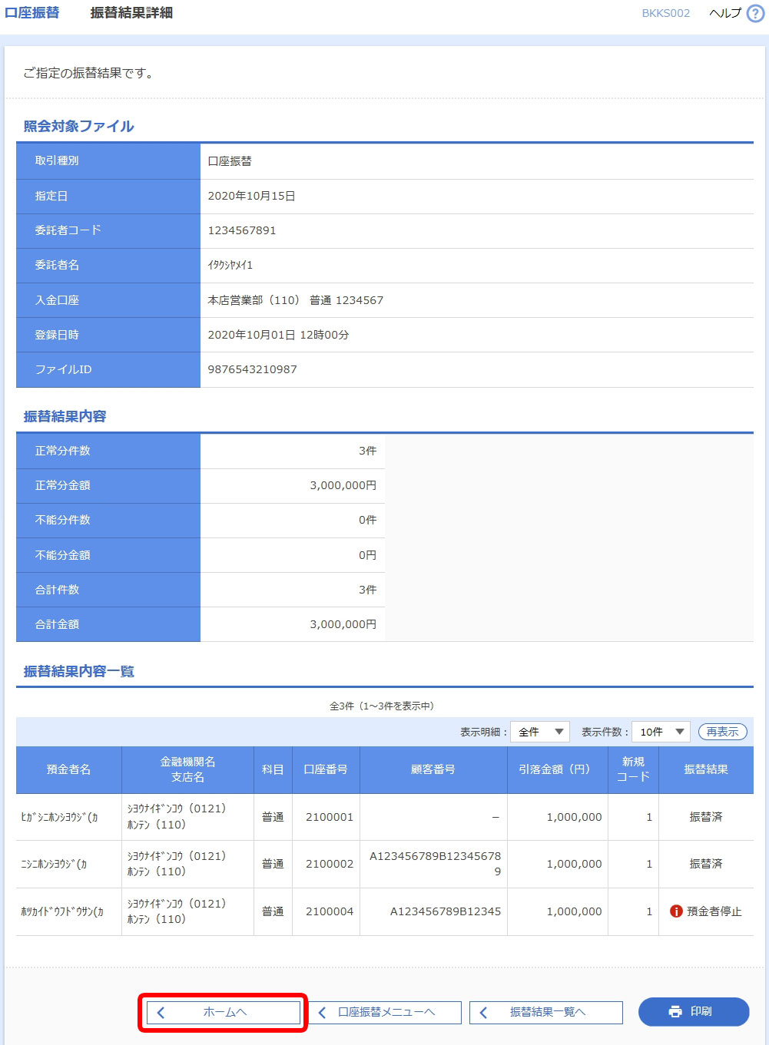This screenshot has height=1045, width=769.
Task: Go to ホームへ
Action: coord(224,1013)
